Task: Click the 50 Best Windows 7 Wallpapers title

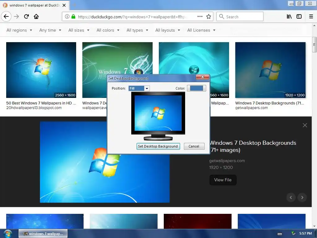Action: 41,103
